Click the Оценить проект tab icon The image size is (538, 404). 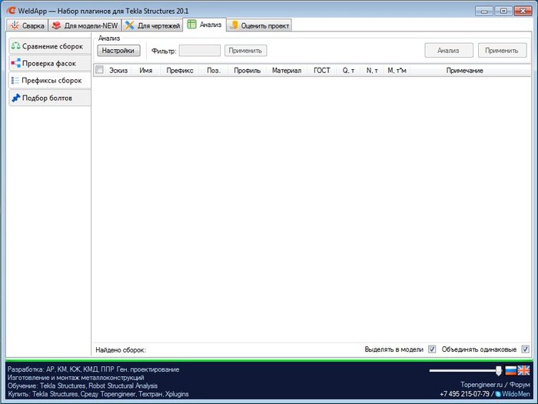click(x=234, y=25)
